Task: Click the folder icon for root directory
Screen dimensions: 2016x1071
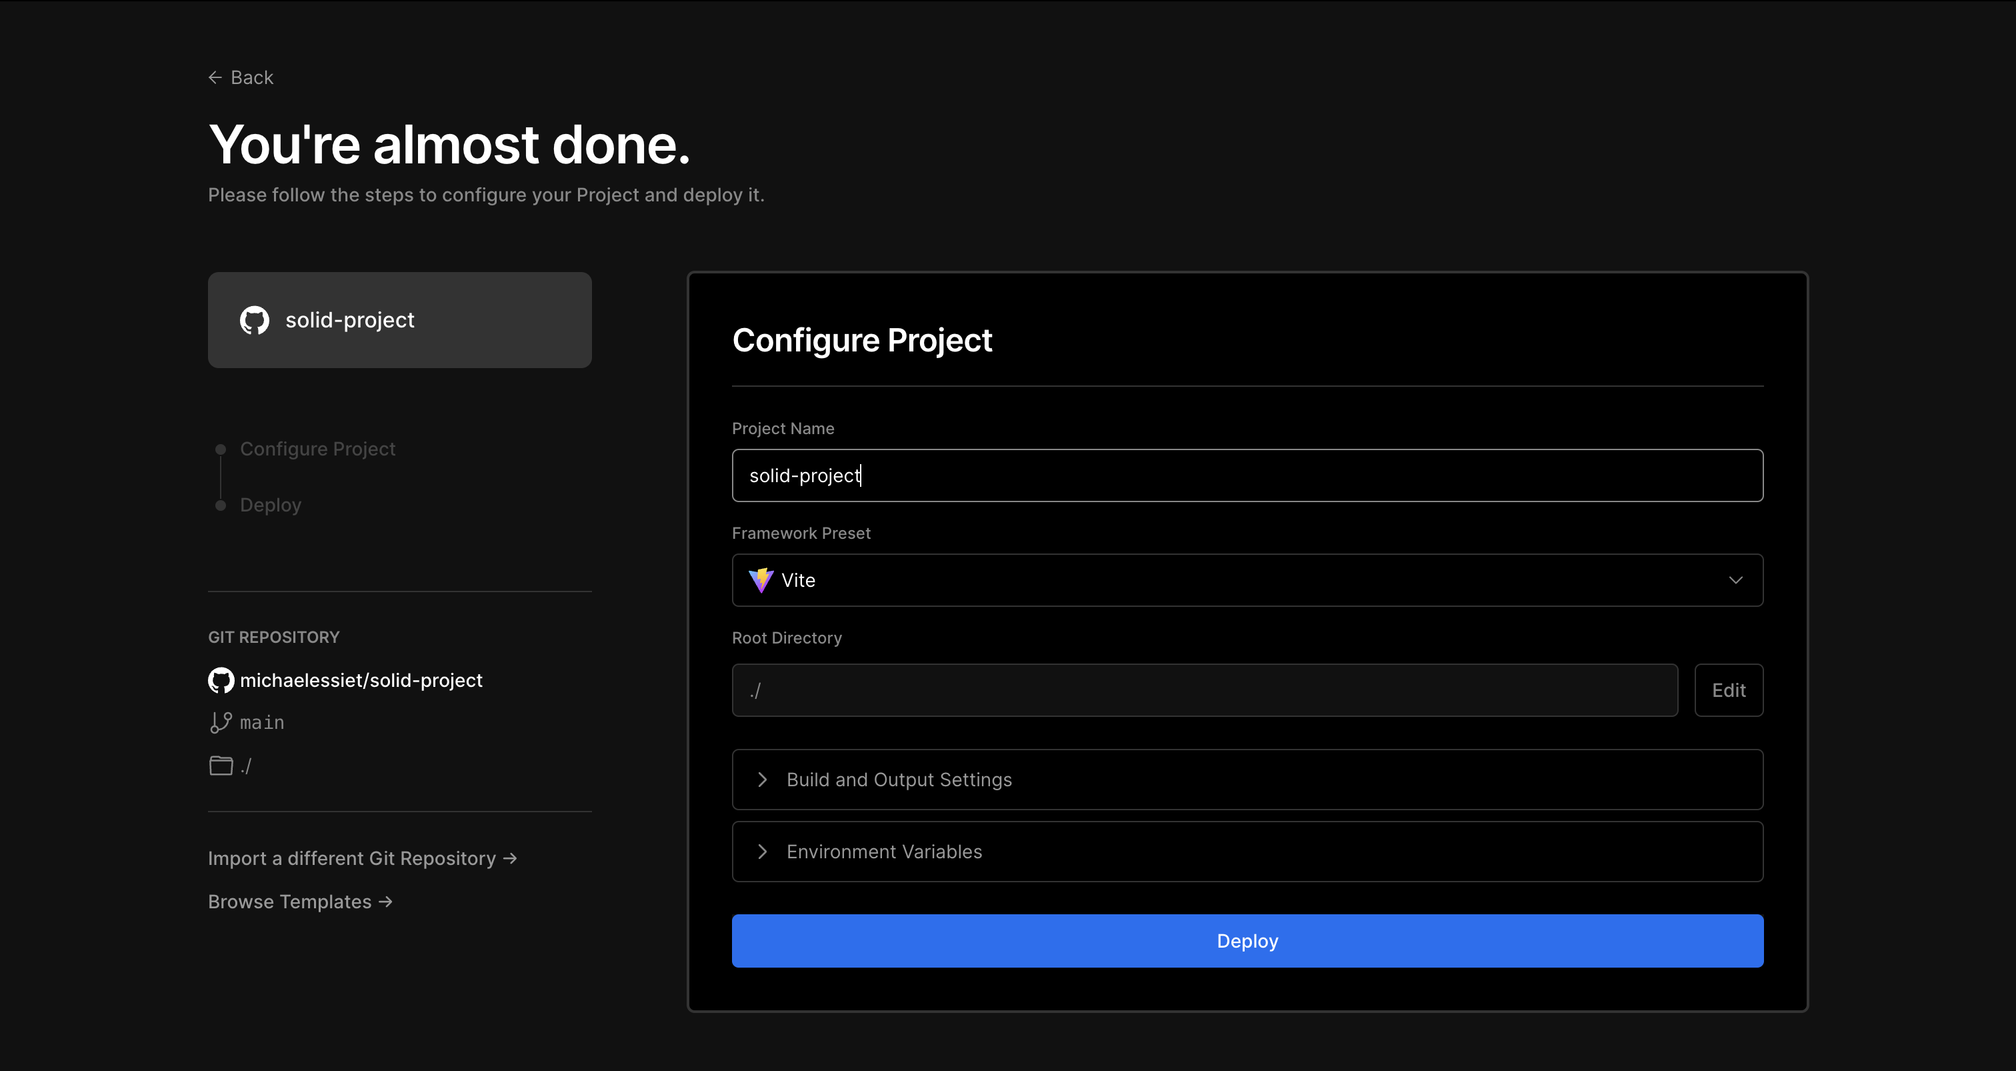Action: tap(221, 765)
